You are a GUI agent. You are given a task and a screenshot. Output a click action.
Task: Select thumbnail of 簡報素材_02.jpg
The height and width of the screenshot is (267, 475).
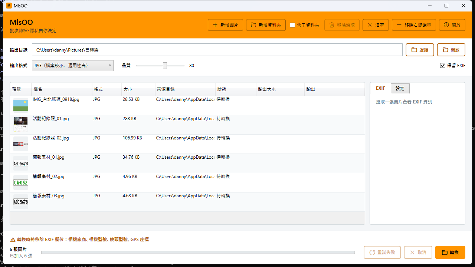[x=21, y=182]
